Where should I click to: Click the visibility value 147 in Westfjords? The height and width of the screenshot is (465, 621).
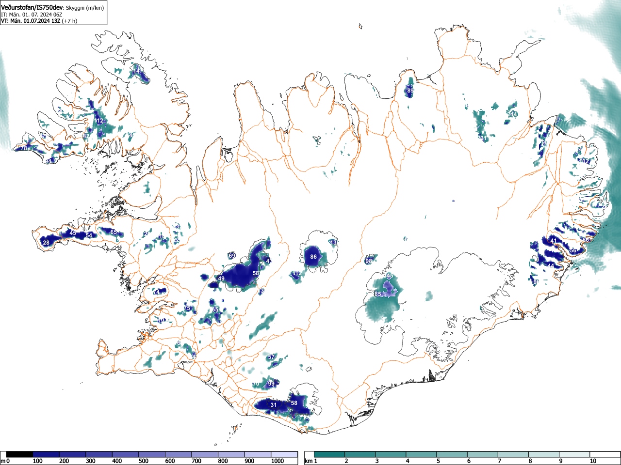coord(139,71)
